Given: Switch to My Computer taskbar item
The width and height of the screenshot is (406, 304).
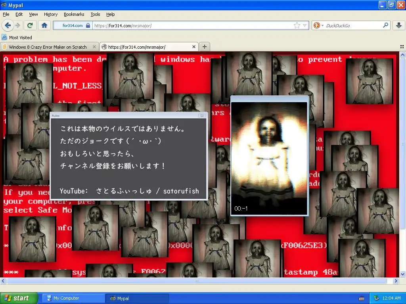Looking at the screenshot, I should 73,298.
